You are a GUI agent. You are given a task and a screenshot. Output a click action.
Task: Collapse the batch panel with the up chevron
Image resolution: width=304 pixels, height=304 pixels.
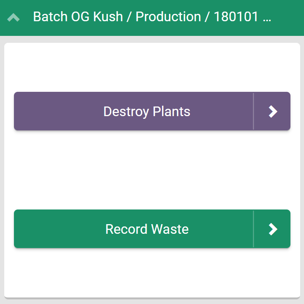14,17
